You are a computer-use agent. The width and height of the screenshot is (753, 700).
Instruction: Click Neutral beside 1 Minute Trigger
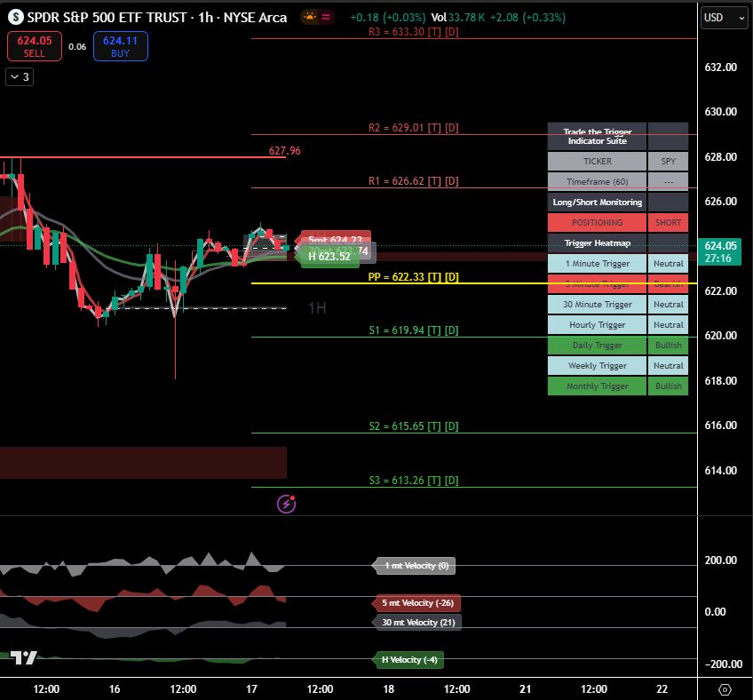click(x=668, y=263)
